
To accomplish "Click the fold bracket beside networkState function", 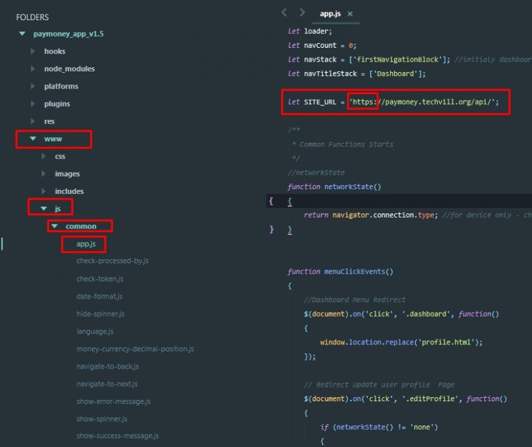I will [272, 201].
